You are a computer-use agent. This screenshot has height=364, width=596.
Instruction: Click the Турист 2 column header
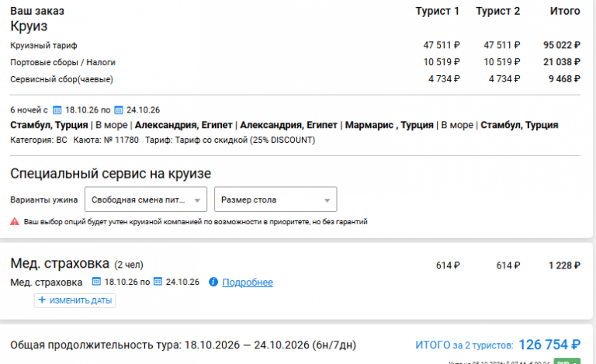click(x=497, y=11)
